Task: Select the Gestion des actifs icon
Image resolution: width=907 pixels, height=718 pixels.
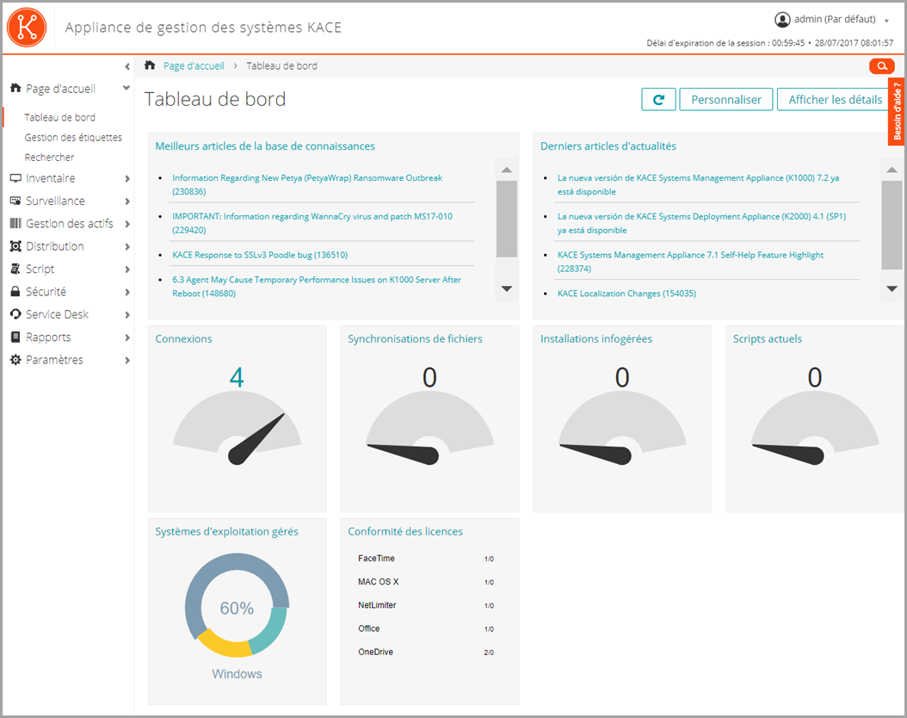Action: [x=15, y=223]
